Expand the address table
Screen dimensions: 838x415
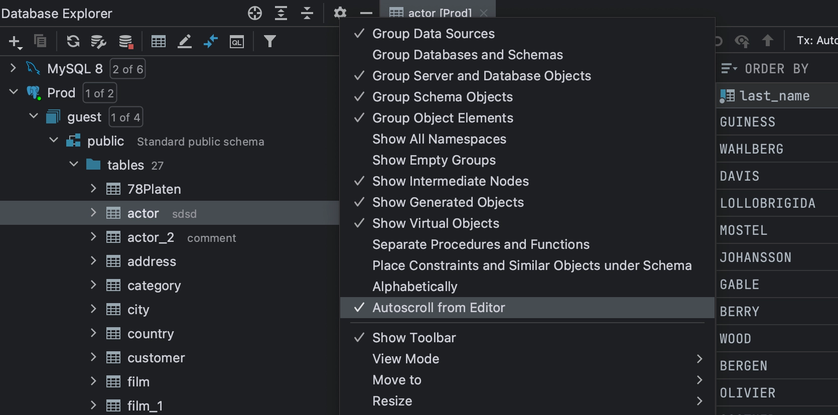(x=93, y=261)
